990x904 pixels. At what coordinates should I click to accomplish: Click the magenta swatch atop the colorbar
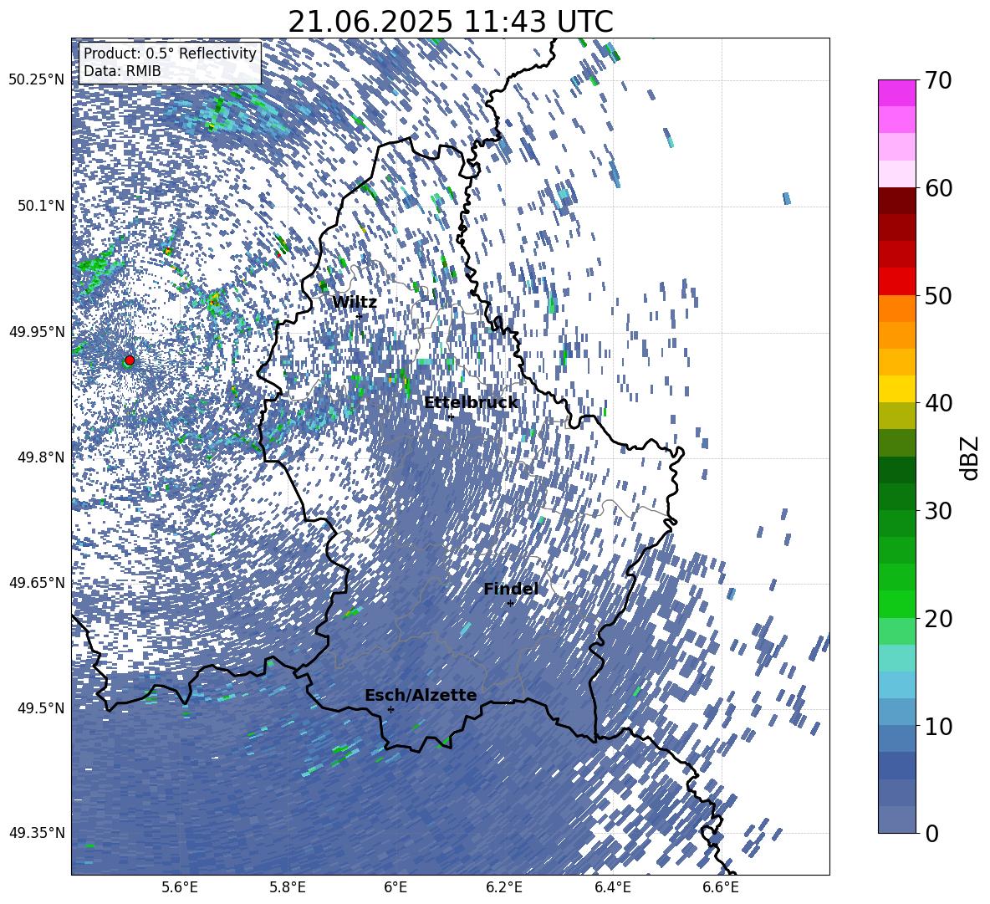click(896, 93)
